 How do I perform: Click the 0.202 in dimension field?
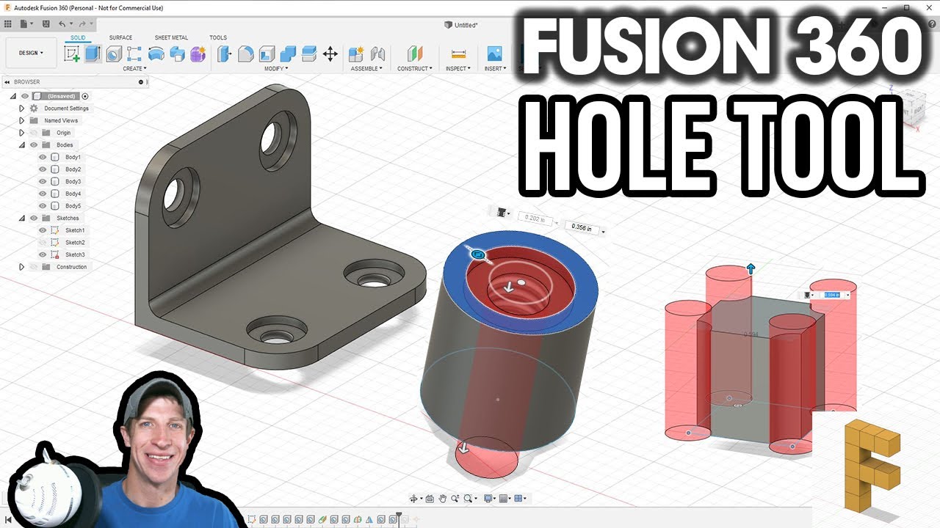pos(535,218)
